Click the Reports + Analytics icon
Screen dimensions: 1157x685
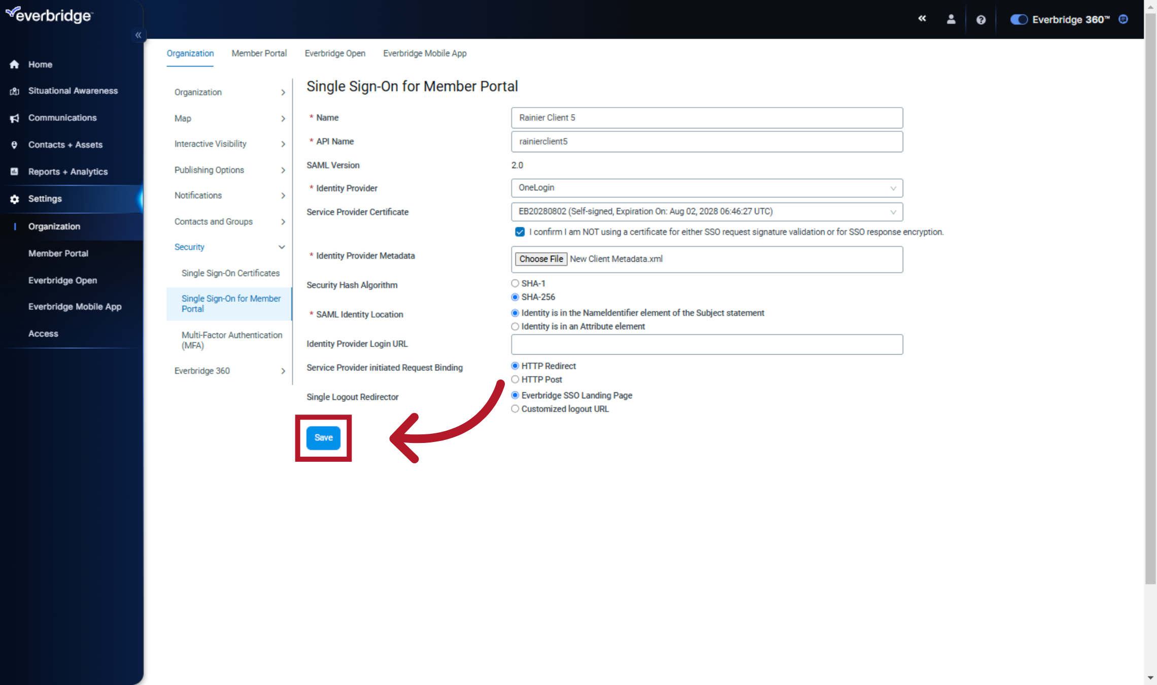tap(14, 172)
